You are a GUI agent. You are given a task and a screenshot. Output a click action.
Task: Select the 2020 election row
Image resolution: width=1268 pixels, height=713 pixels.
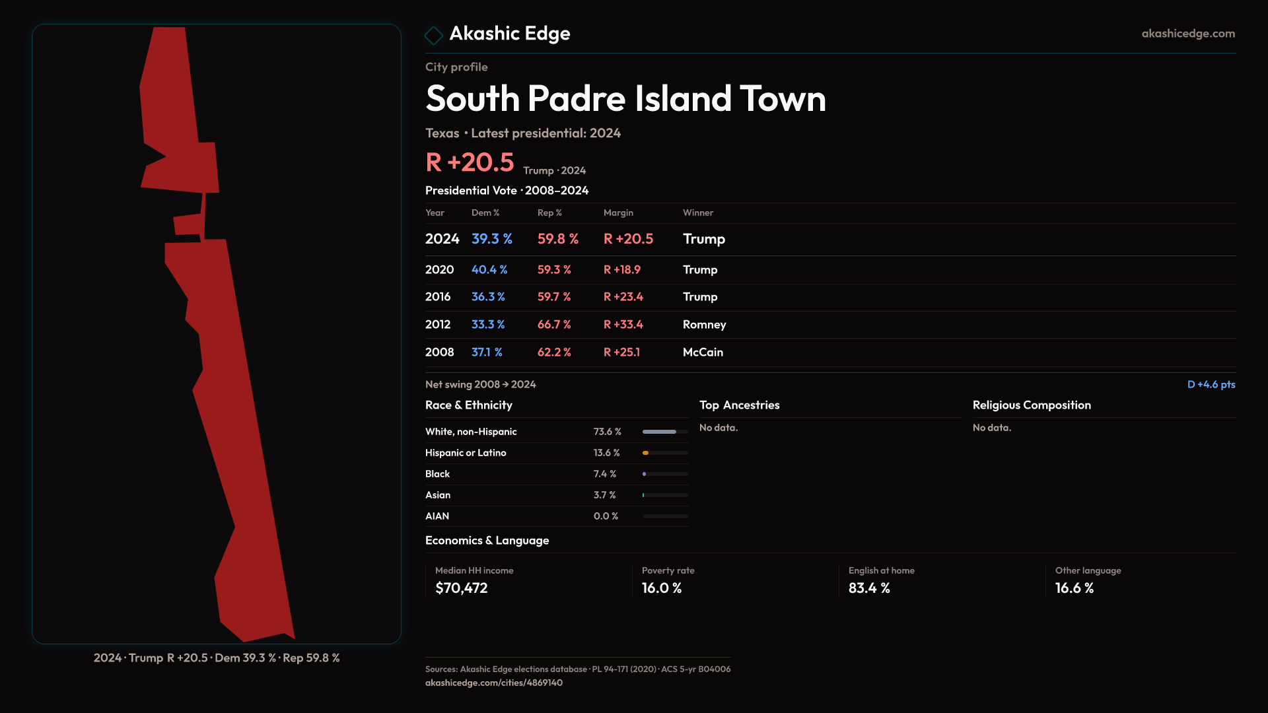439,269
